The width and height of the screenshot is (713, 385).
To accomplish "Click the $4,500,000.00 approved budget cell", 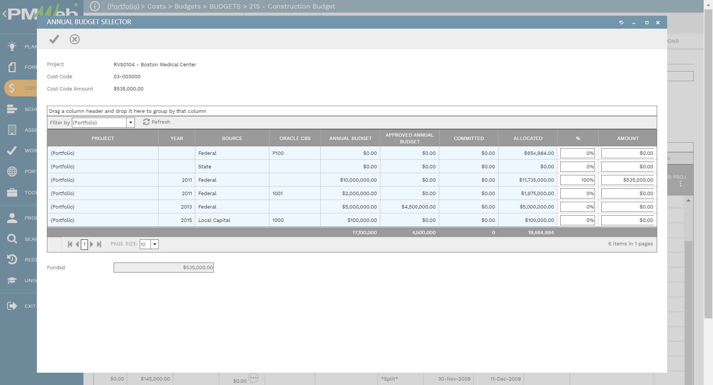I will pos(409,207).
